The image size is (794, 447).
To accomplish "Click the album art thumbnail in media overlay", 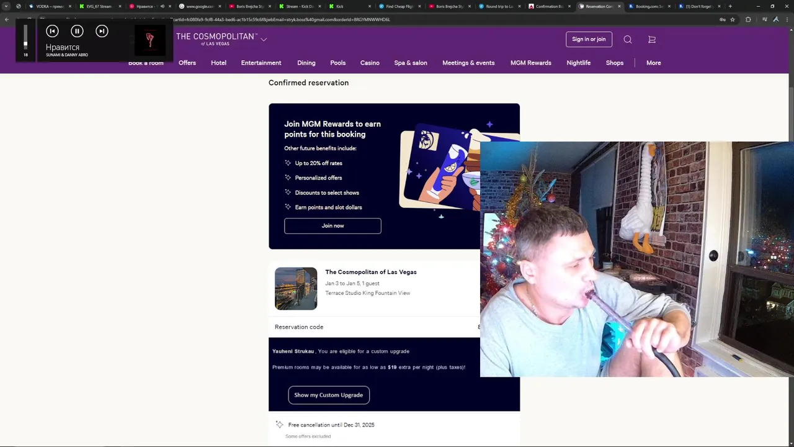I will point(149,40).
